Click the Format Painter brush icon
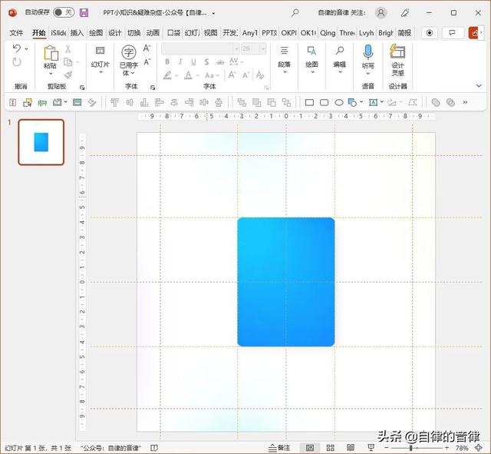The width and height of the screenshot is (491, 454). tap(68, 75)
